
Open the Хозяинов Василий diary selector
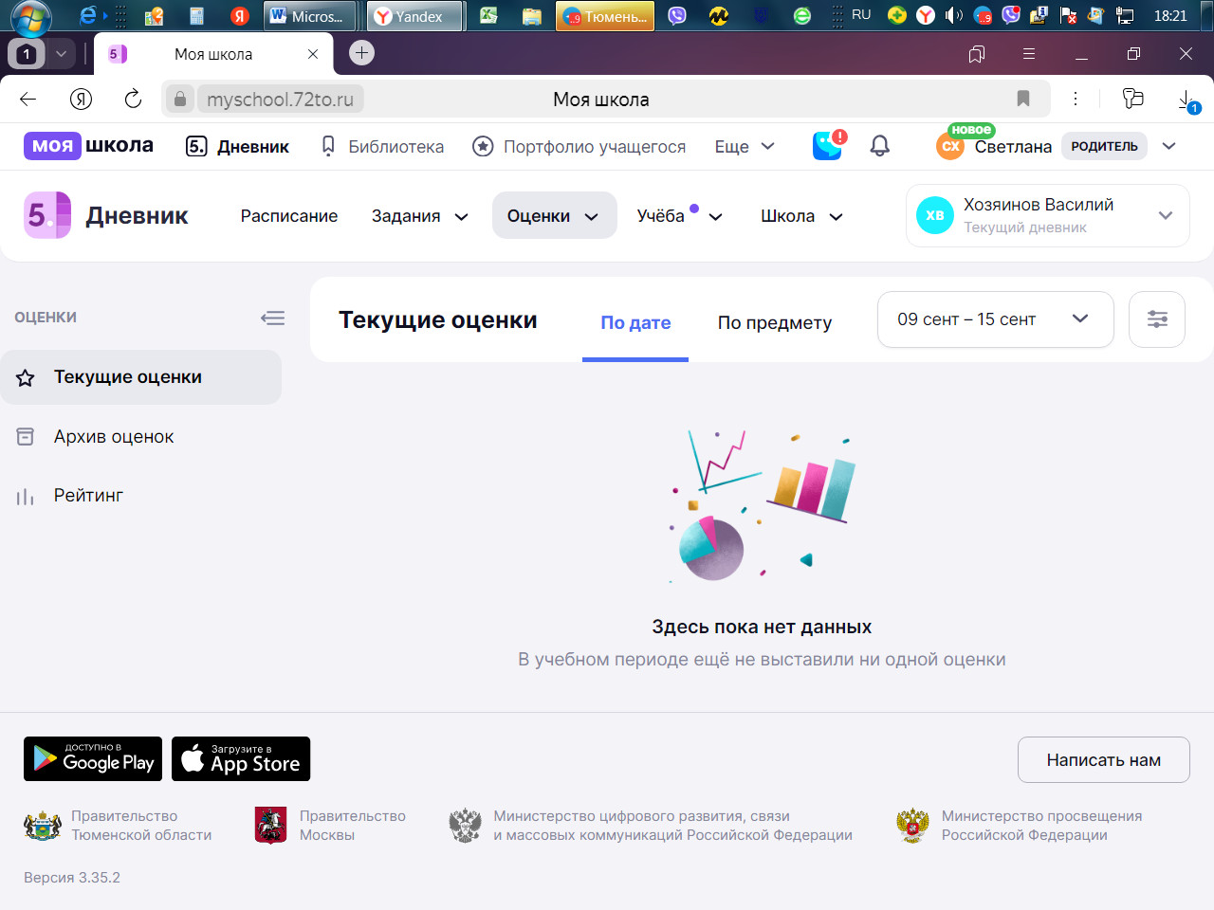pyautogui.click(x=1047, y=216)
